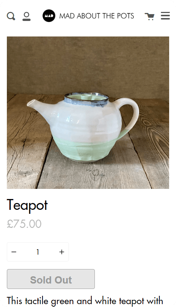176x307 pixels.
Task: Click the white glazed teapot body
Action: 84,121
